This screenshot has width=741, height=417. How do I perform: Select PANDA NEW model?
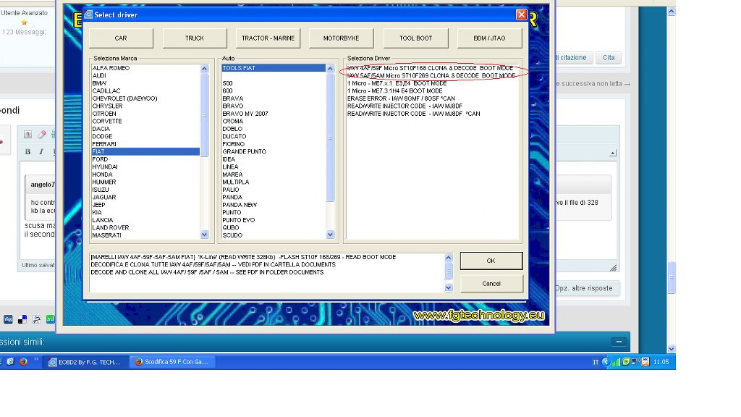(240, 205)
